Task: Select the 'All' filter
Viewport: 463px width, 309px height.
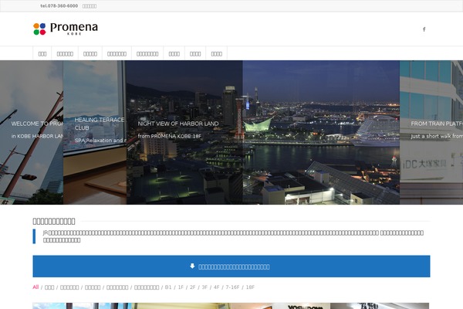Action: 35,287
